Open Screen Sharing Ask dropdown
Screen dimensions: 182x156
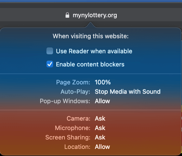pyautogui.click(x=100, y=137)
